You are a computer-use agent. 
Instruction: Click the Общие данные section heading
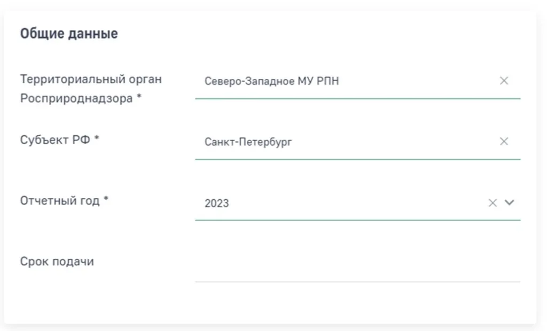69,34
